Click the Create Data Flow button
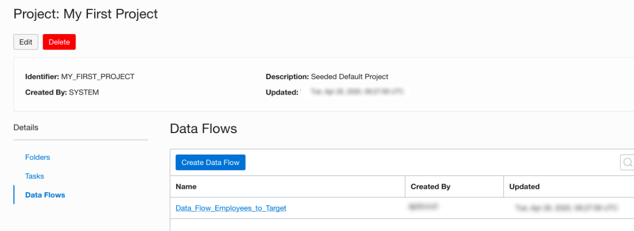This screenshot has width=634, height=231. coord(210,162)
